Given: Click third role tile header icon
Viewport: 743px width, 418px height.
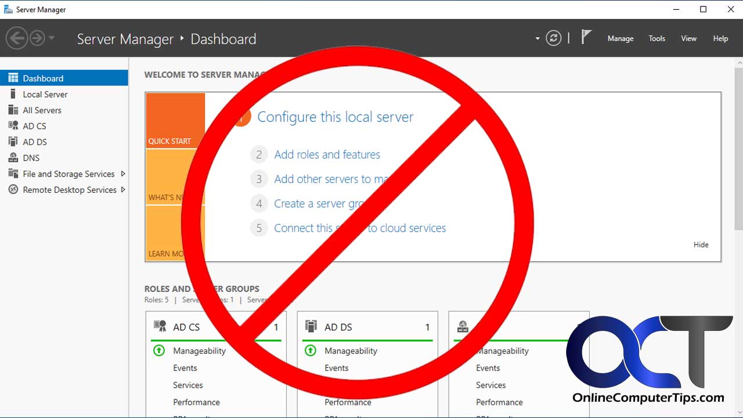Looking at the screenshot, I should coord(463,326).
